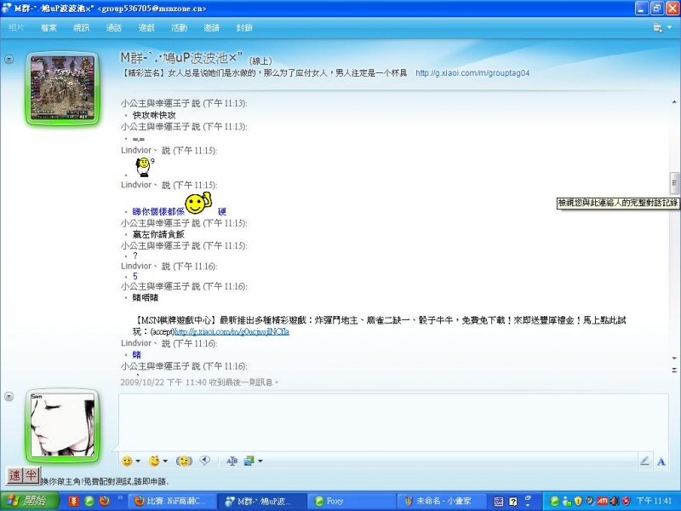Click the green Foxy tray icon
The width and height of the screenshot is (681, 511).
554,501
